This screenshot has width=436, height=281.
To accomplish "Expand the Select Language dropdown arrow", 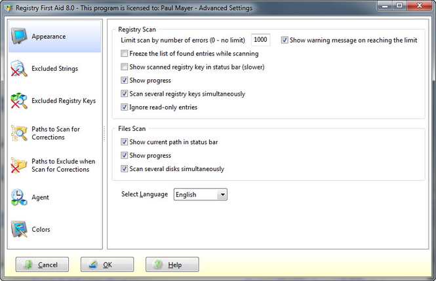I will pos(222,195).
